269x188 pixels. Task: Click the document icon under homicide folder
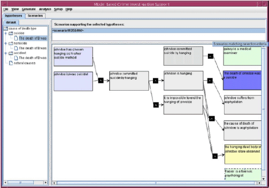click(16, 48)
